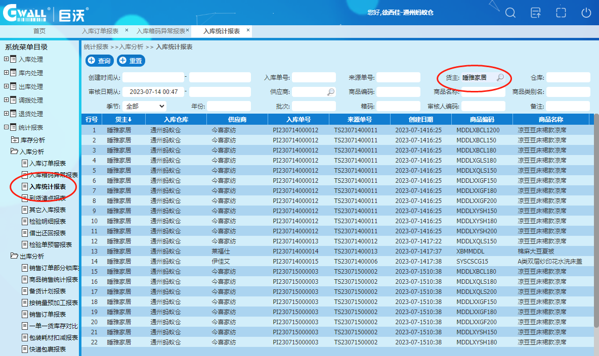Open 销售订单报表 in sidebar
599x356 pixels.
point(47,314)
